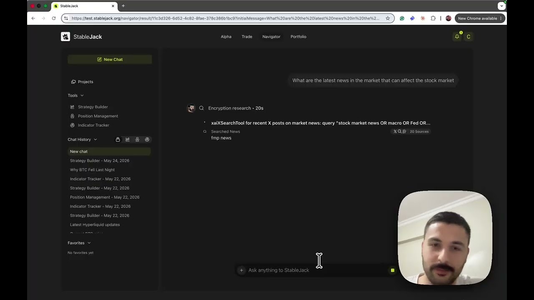Image resolution: width=534 pixels, height=300 pixels.
Task: Select the current New chat history item
Action: 109,152
